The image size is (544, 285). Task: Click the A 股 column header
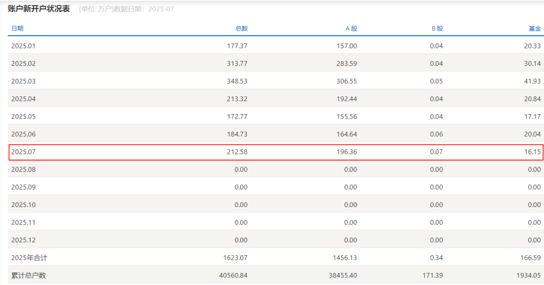click(x=351, y=29)
